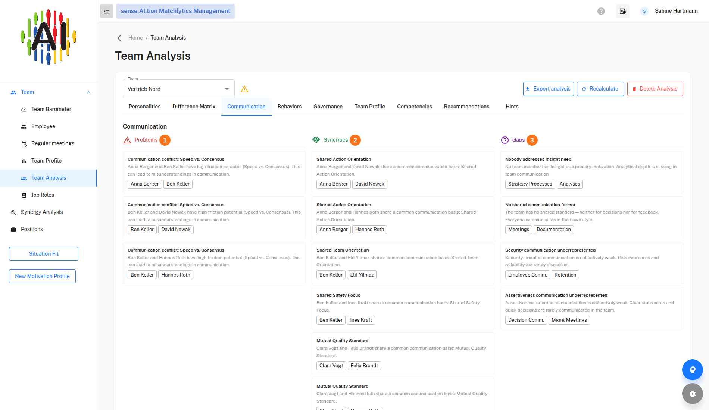Click the Documentation chip
The image size is (709, 410).
[554, 230]
